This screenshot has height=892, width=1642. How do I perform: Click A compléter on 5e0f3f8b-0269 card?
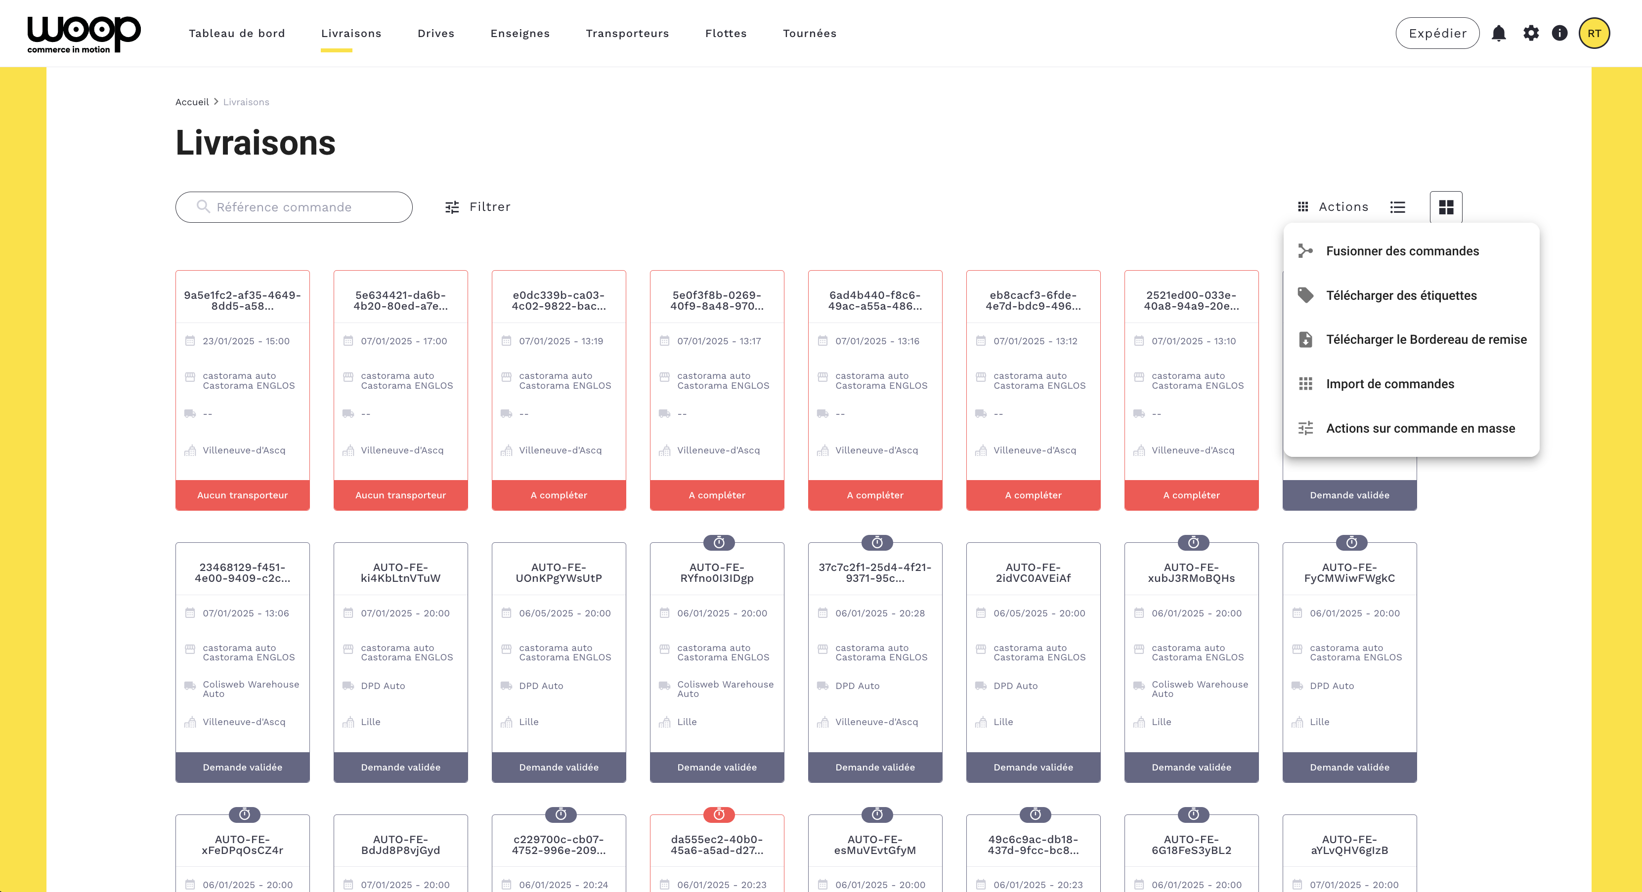(x=717, y=495)
